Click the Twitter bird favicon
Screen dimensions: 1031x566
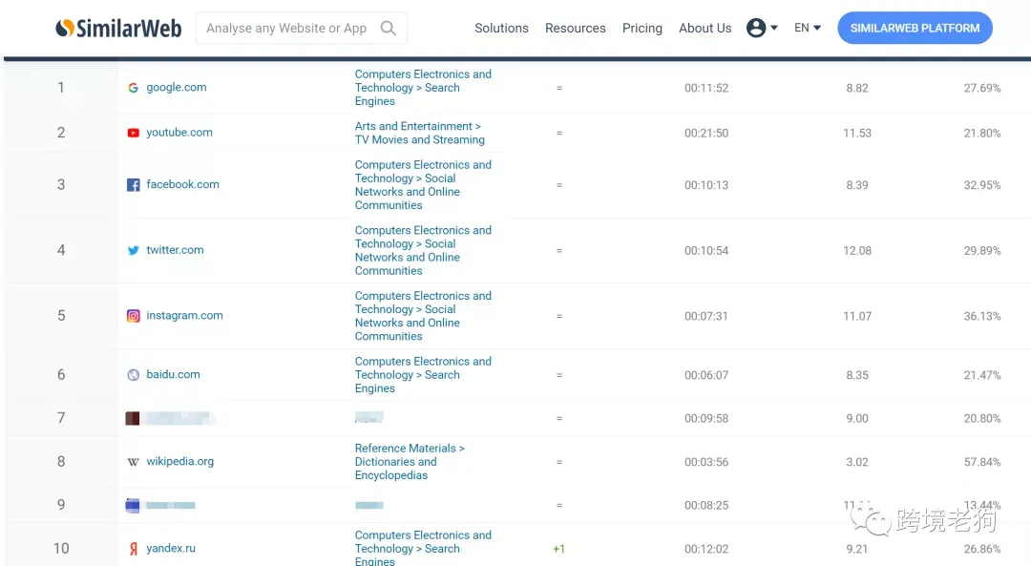click(x=133, y=250)
